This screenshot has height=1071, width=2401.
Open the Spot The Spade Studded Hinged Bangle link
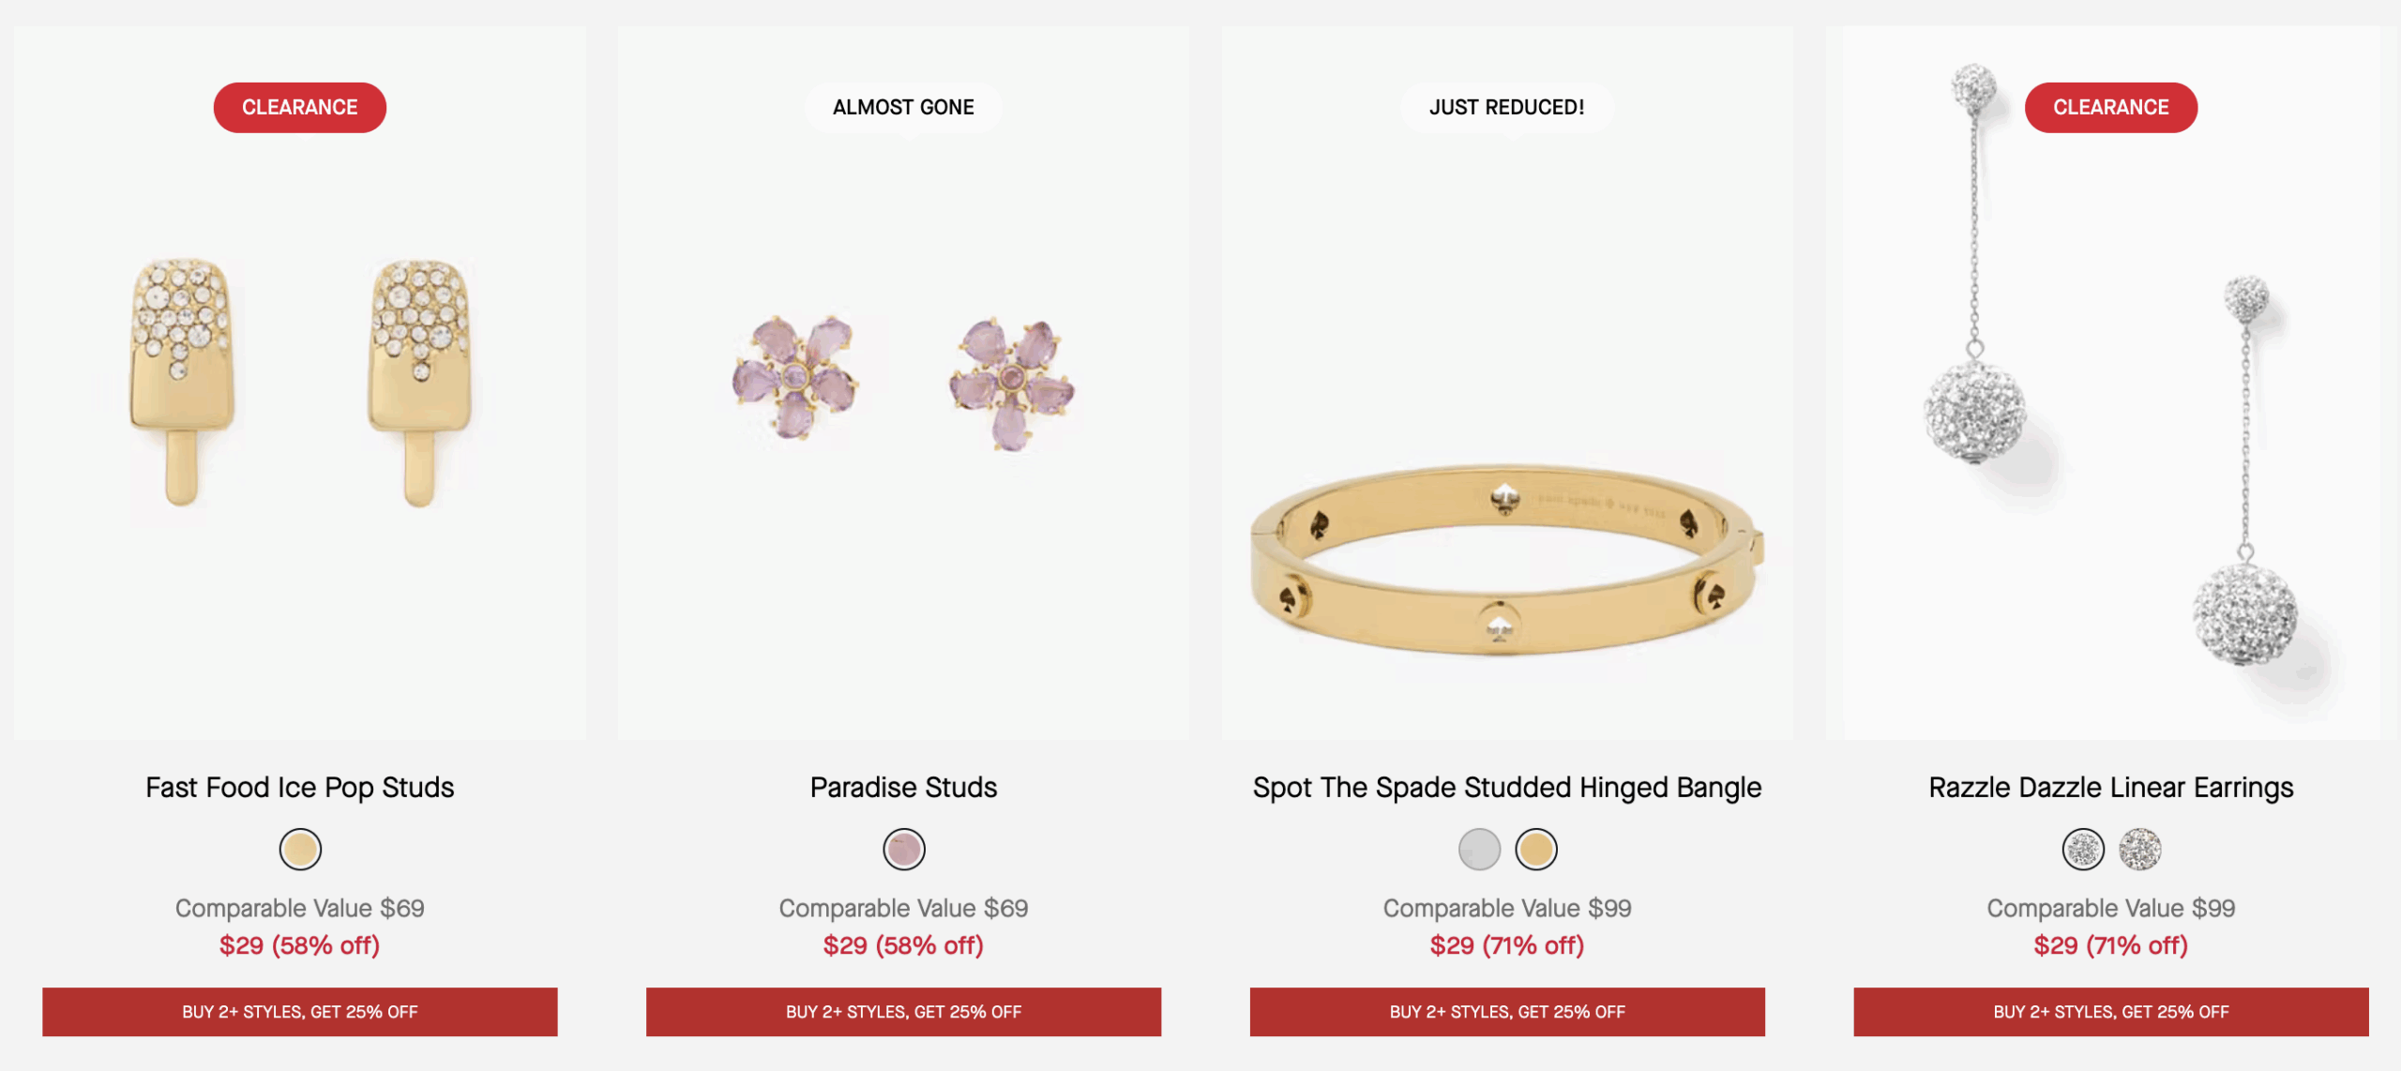point(1506,788)
